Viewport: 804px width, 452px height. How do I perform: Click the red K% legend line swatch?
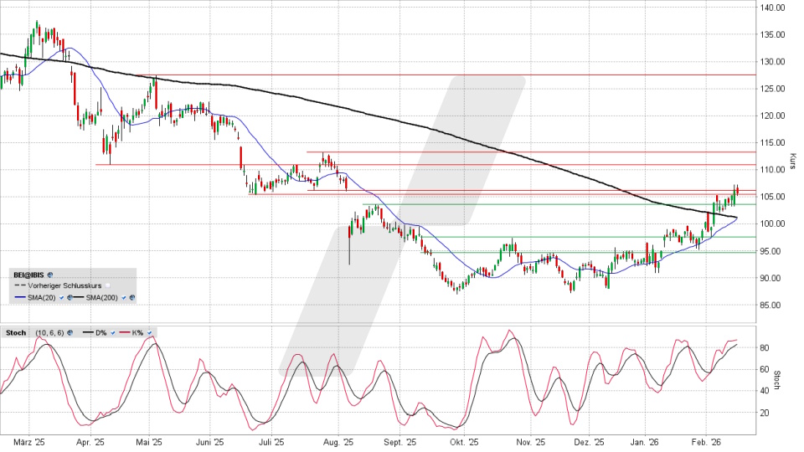click(x=123, y=332)
